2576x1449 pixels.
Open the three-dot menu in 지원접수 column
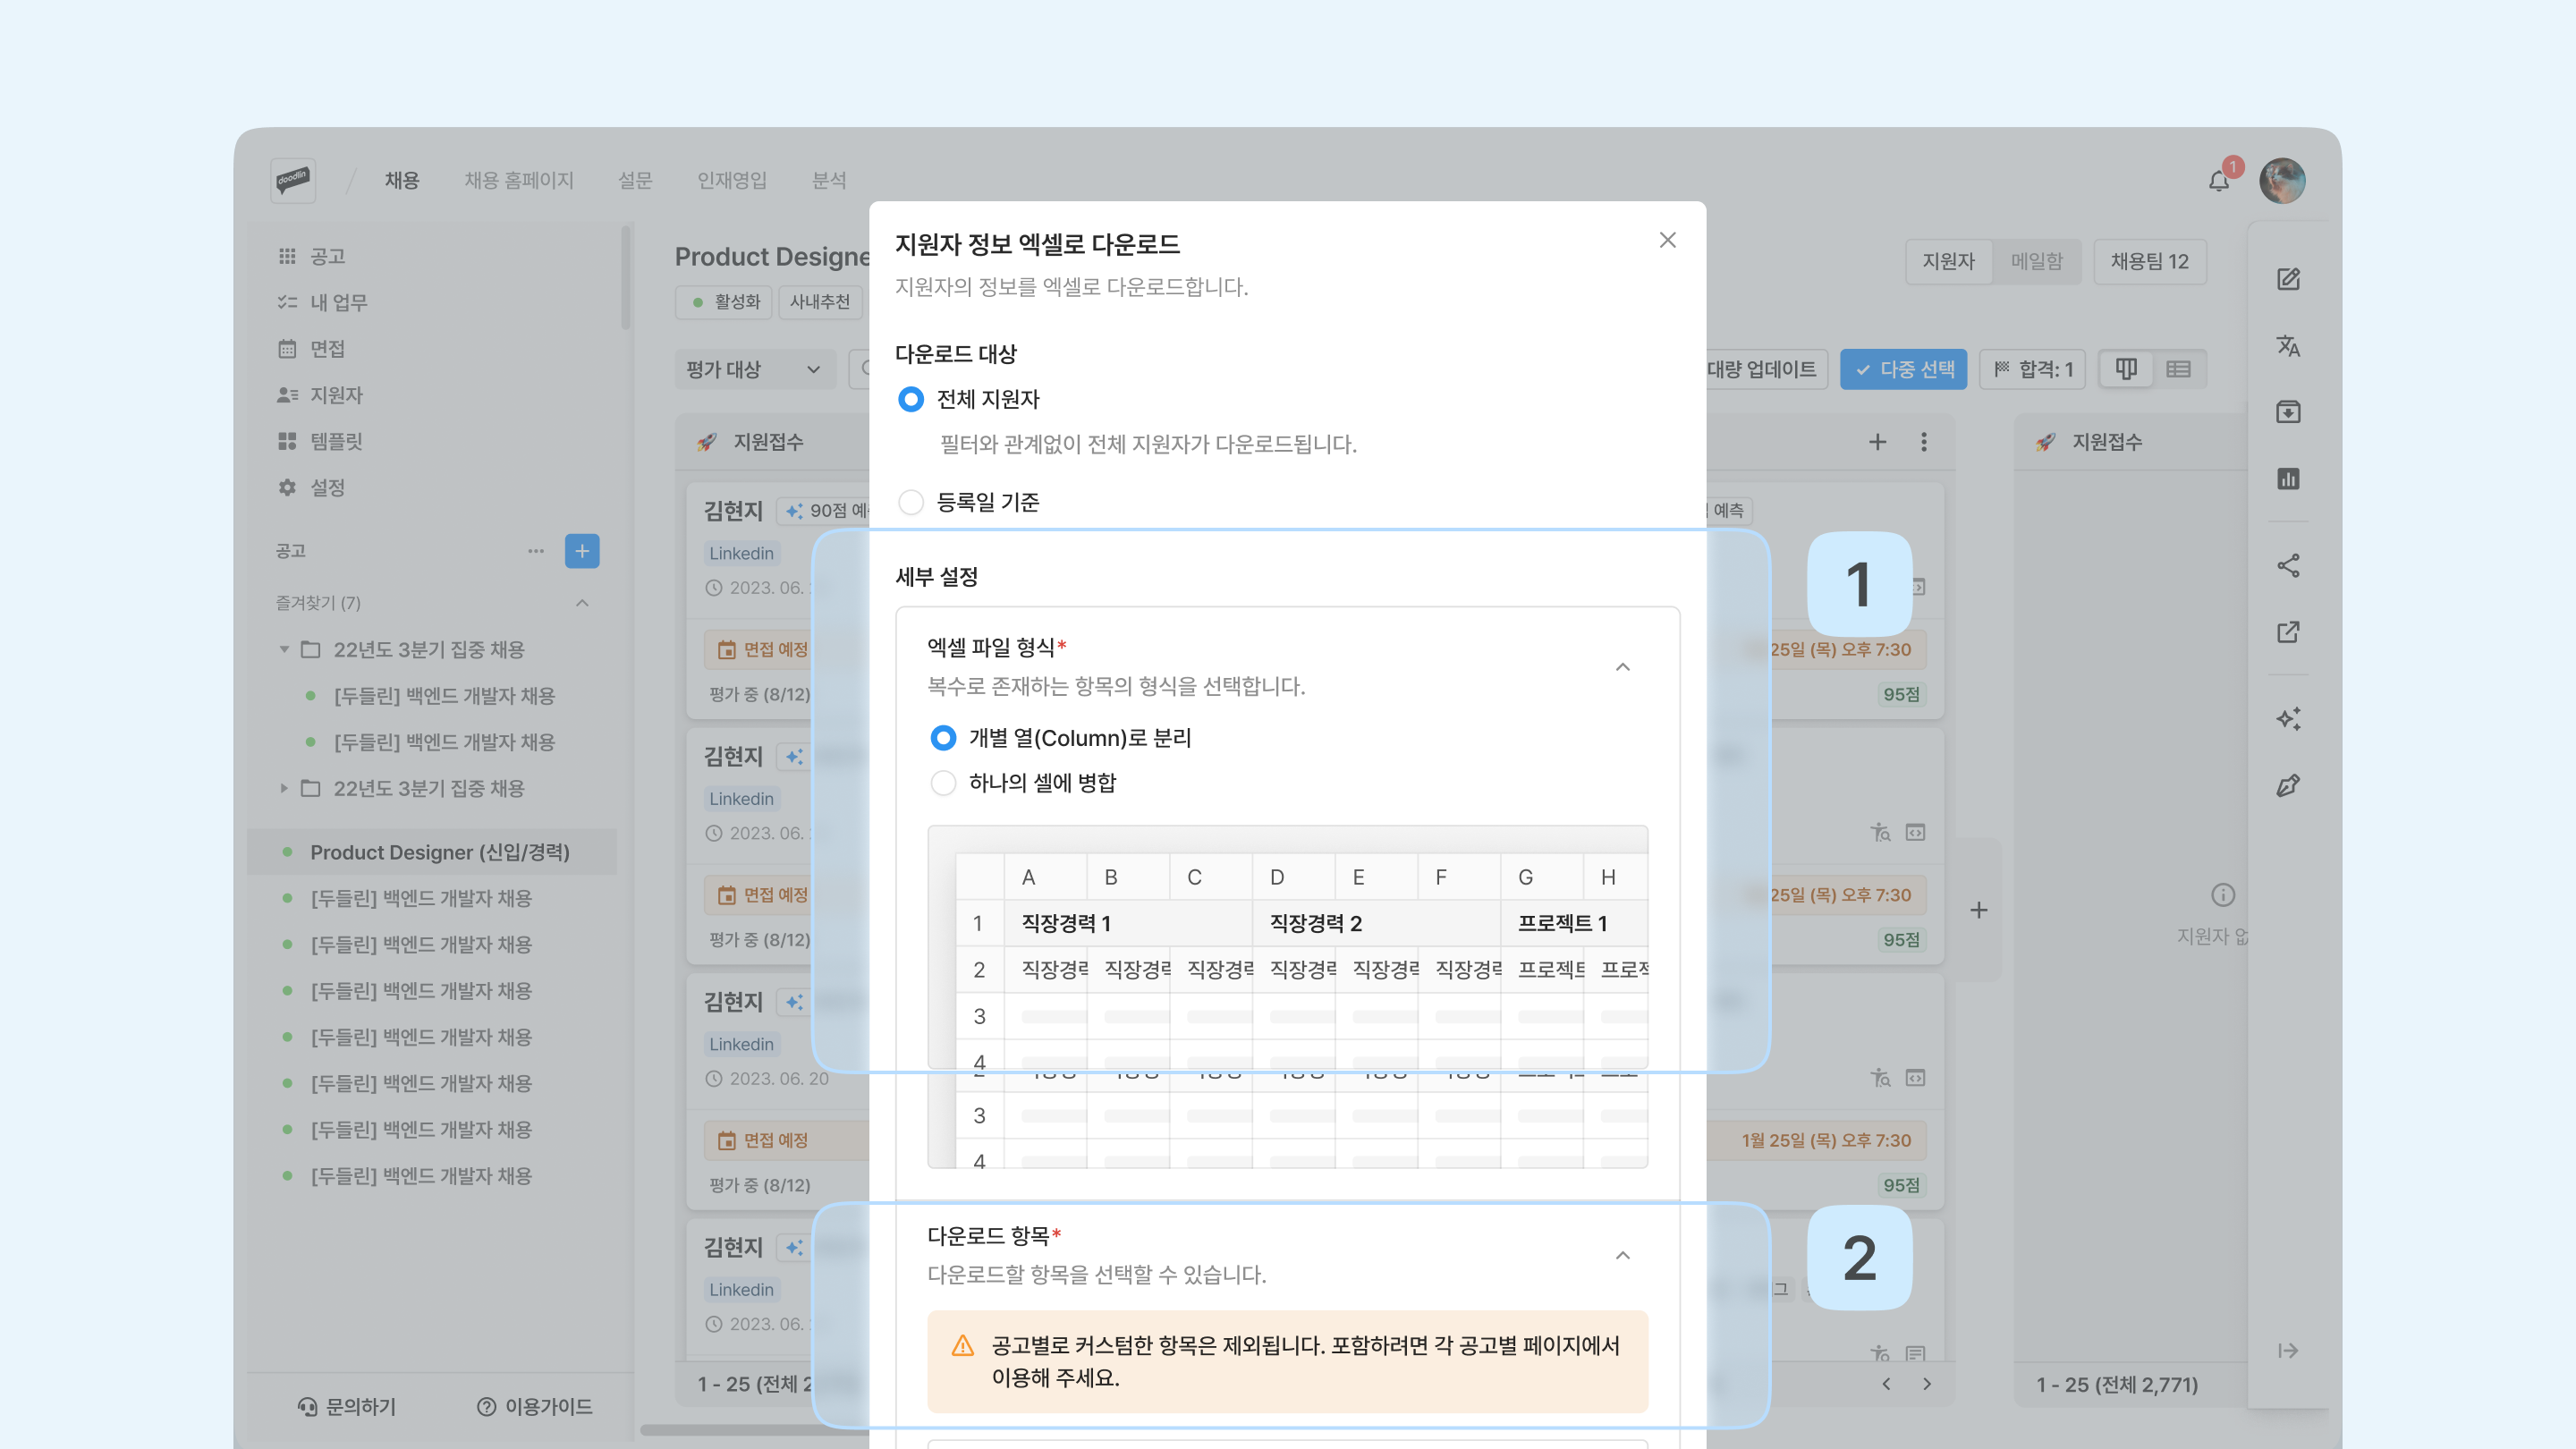[x=1924, y=442]
